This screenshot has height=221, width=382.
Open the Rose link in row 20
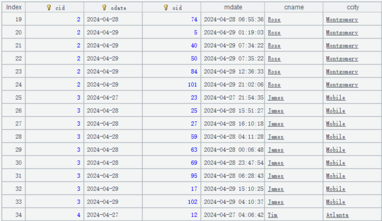pyautogui.click(x=274, y=33)
